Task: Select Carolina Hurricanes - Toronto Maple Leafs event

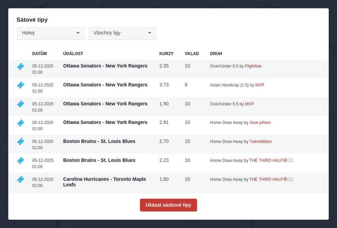Action: pyautogui.click(x=104, y=182)
